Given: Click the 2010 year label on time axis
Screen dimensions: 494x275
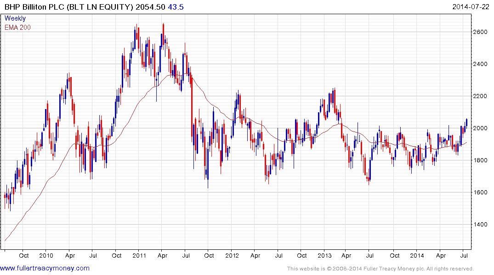Looking at the screenshot, I should click(46, 255).
